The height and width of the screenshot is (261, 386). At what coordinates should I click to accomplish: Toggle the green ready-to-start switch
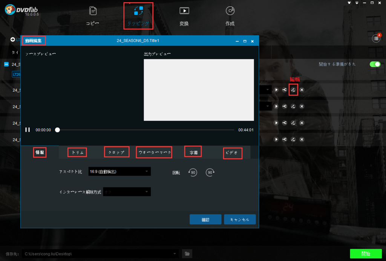point(375,64)
